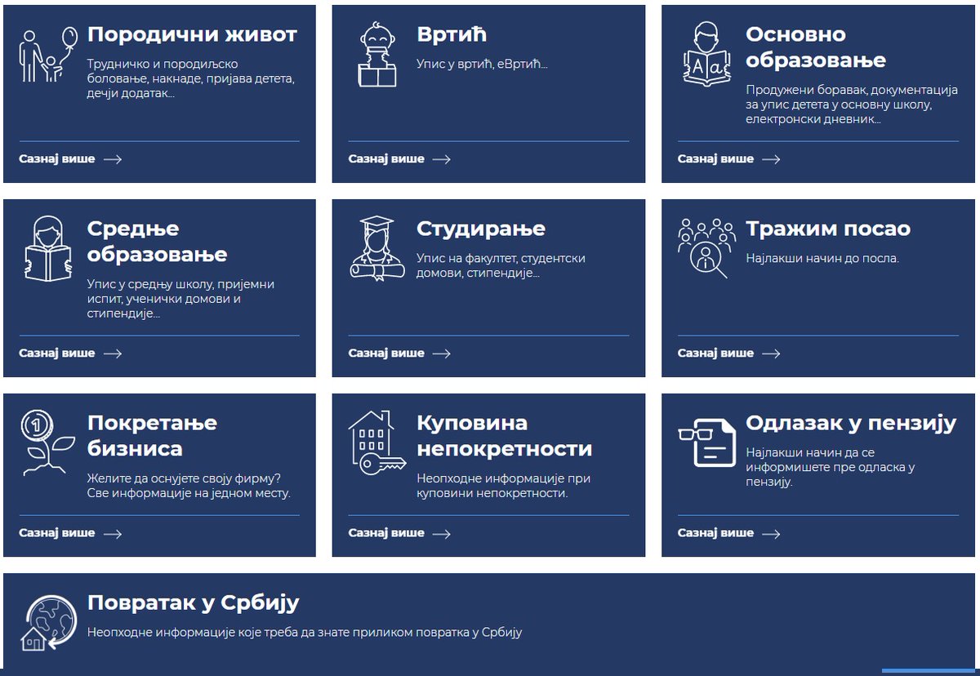980x676 pixels.
Task: Click the text 'Најлакши начин до посла.'
Action: pos(822,258)
